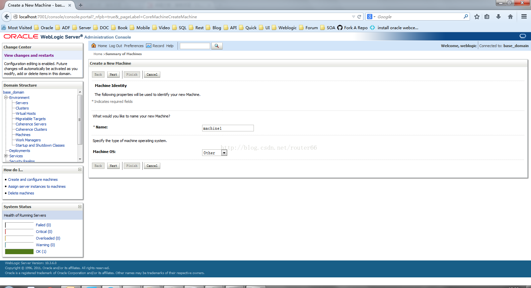Open the browser hamburger menu
Screen dimensions: 531x288
[524, 17]
